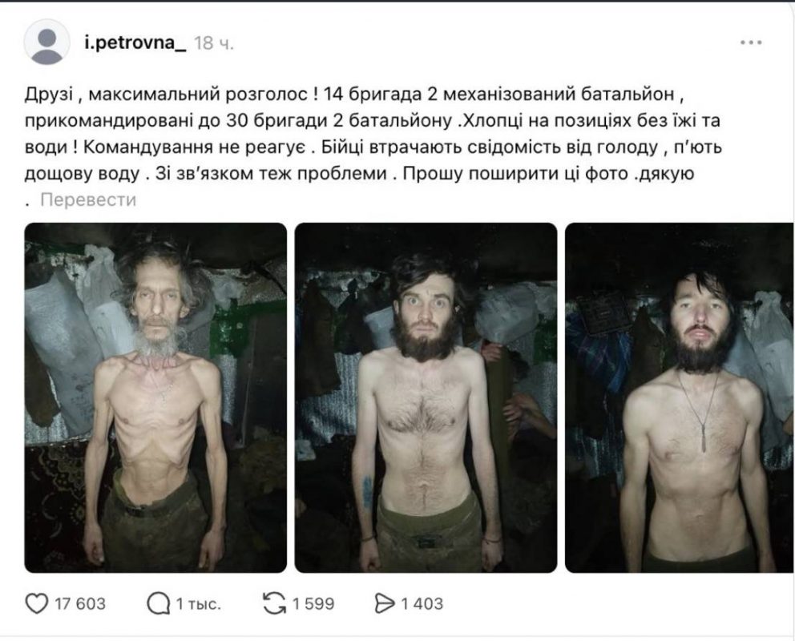Repost using the circular arrows icon
795x641 pixels.
pos(275,603)
